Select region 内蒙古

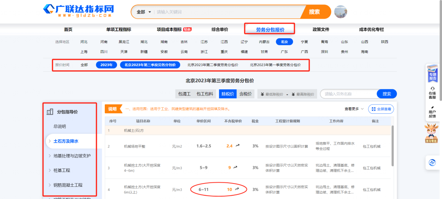tap(264, 42)
